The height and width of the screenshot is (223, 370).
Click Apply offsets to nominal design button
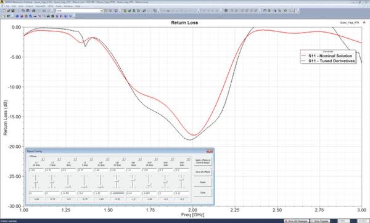point(203,161)
